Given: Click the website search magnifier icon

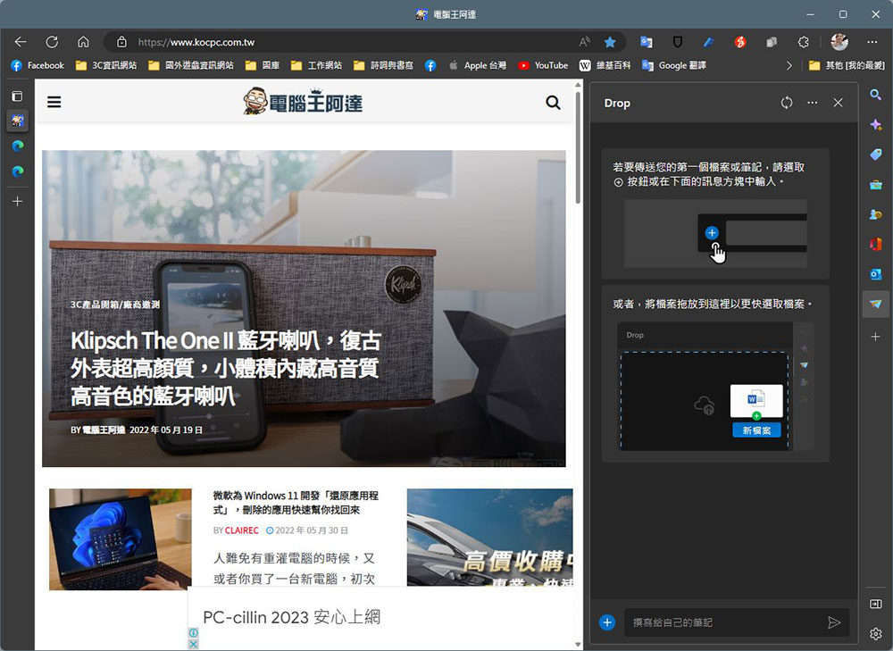Looking at the screenshot, I should coord(553,103).
